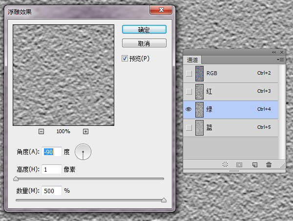Show the 蓝 blue channel
The image size is (293, 221).
tap(188, 128)
